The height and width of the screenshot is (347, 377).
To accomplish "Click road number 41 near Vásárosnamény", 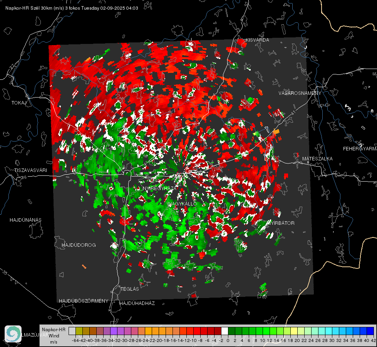I will pyautogui.click(x=293, y=113).
